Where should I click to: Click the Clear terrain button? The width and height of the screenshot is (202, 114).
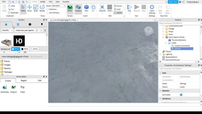[x=22, y=89]
